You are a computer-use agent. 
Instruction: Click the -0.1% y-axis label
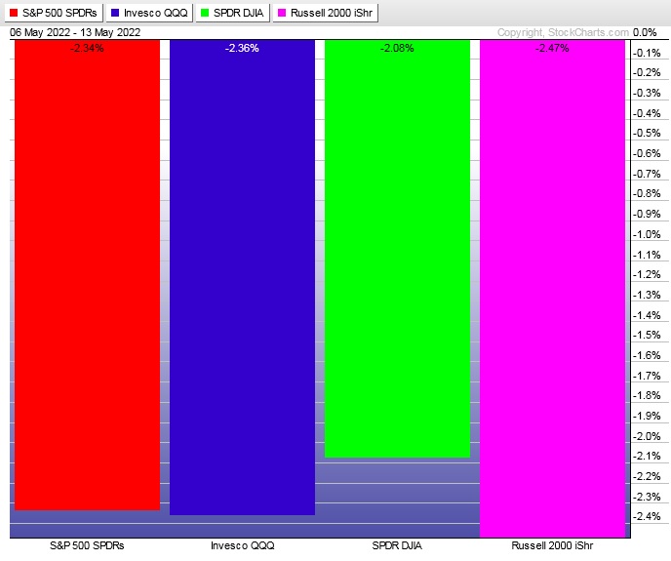click(647, 53)
